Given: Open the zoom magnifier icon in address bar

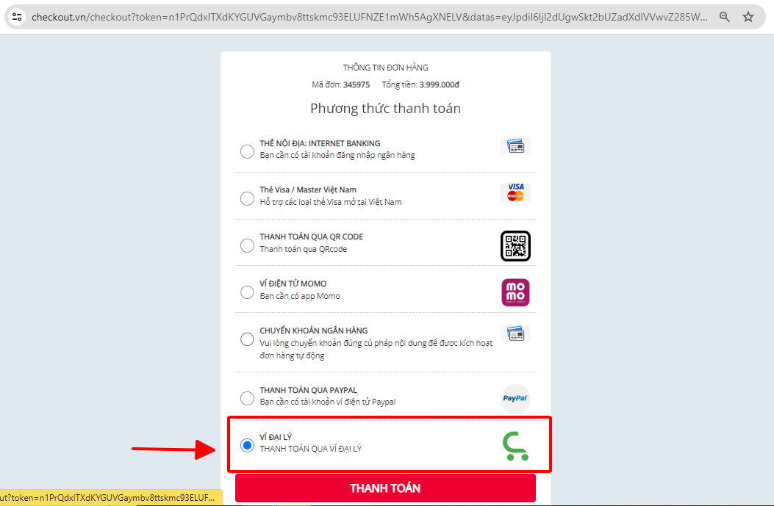Looking at the screenshot, I should pyautogui.click(x=724, y=17).
